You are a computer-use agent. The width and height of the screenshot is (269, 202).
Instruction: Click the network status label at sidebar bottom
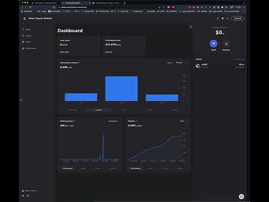click(x=30, y=191)
